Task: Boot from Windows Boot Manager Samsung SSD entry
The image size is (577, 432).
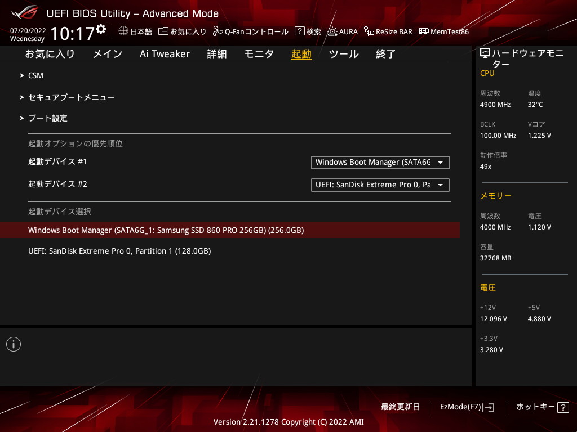Action: pyautogui.click(x=230, y=230)
